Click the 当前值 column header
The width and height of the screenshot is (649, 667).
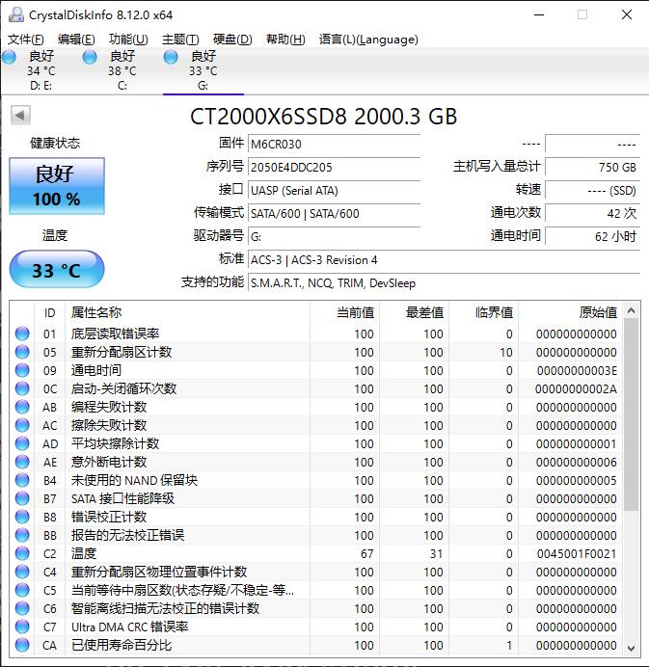point(344,312)
